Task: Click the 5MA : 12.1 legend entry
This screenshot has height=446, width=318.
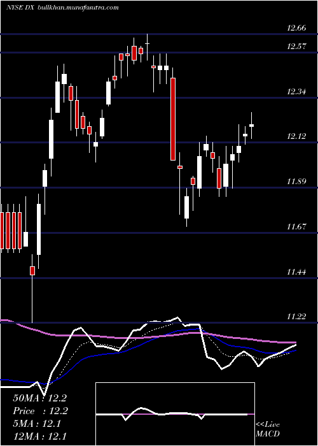Action: click(x=37, y=424)
